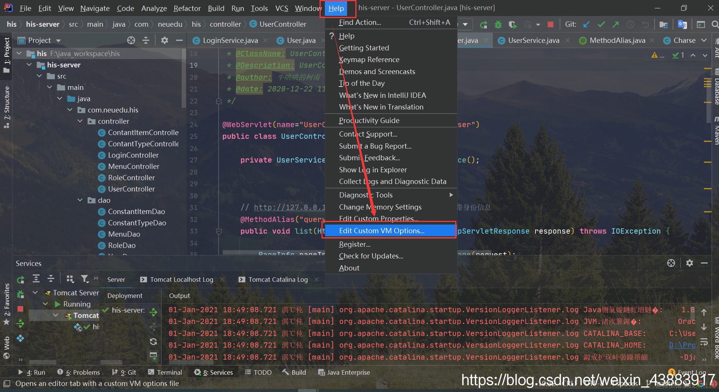Collapse the dao package node
The image size is (719, 392).
80,200
